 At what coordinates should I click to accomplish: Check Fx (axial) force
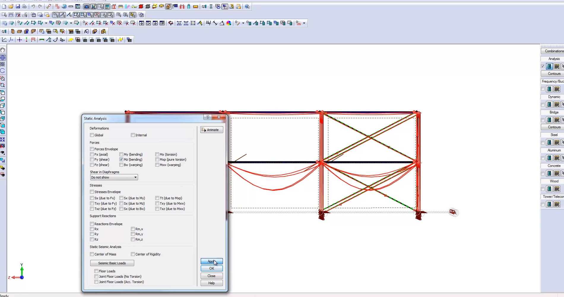92,154
